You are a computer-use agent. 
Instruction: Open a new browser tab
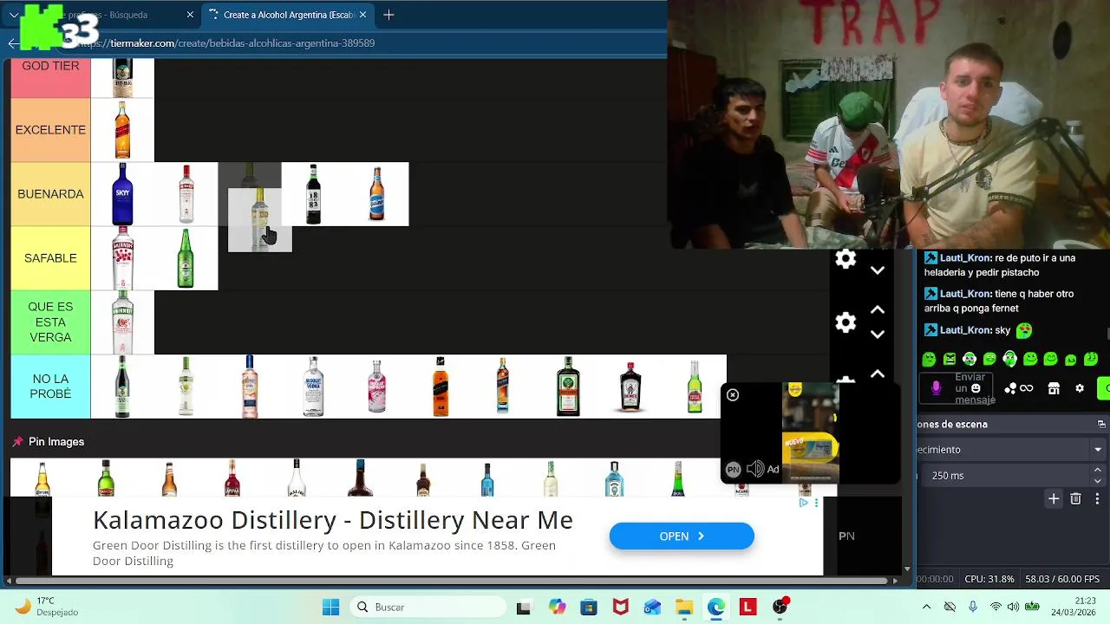coord(388,15)
